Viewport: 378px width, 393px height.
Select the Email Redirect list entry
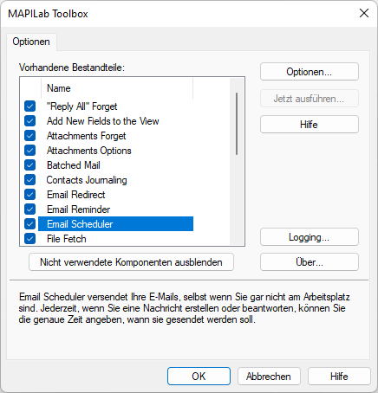pos(76,195)
